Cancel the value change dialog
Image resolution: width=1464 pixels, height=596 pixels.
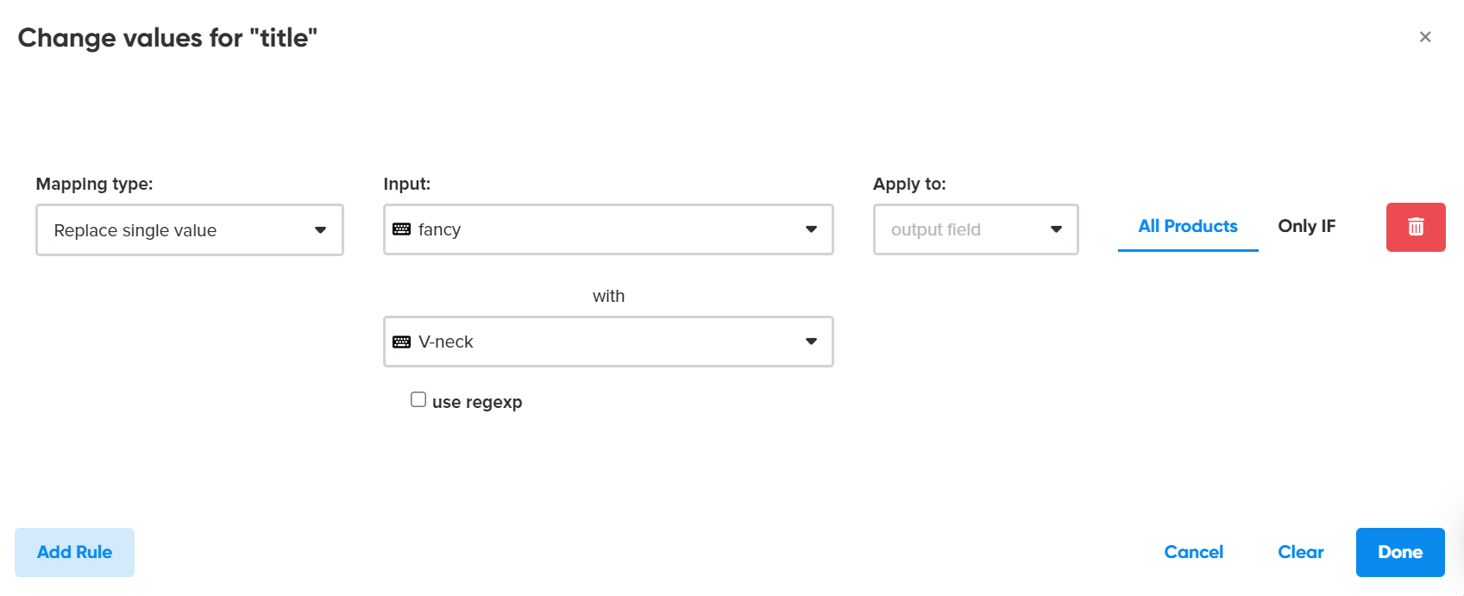click(x=1193, y=552)
